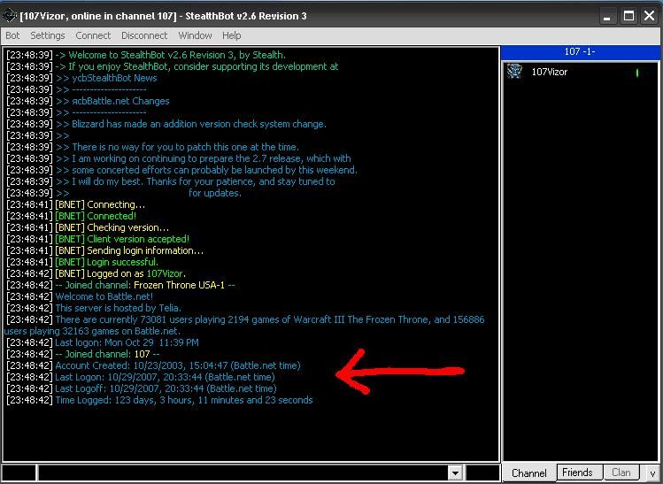Click the Joined channel: 107 line
The image size is (663, 484).
point(83,354)
